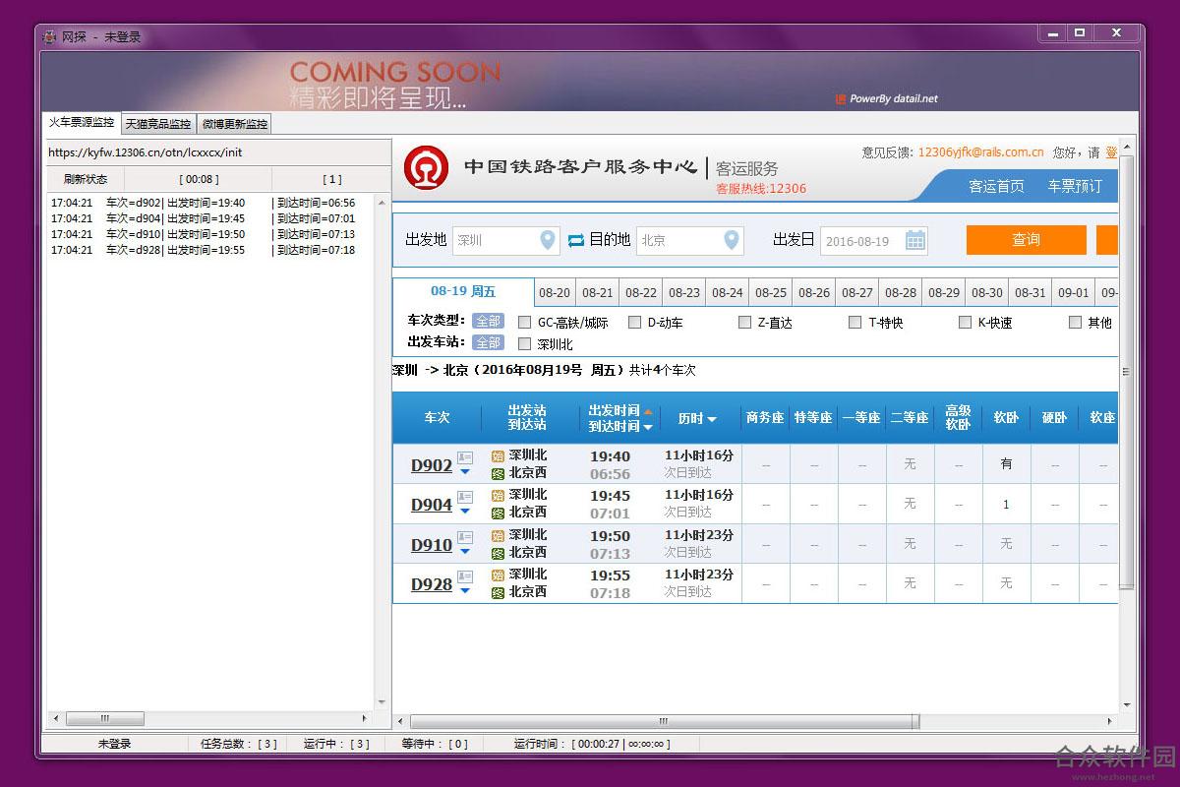Click the web page's horizontal scrollbar thumb
Viewport: 1180px width, 787px height.
point(666,721)
